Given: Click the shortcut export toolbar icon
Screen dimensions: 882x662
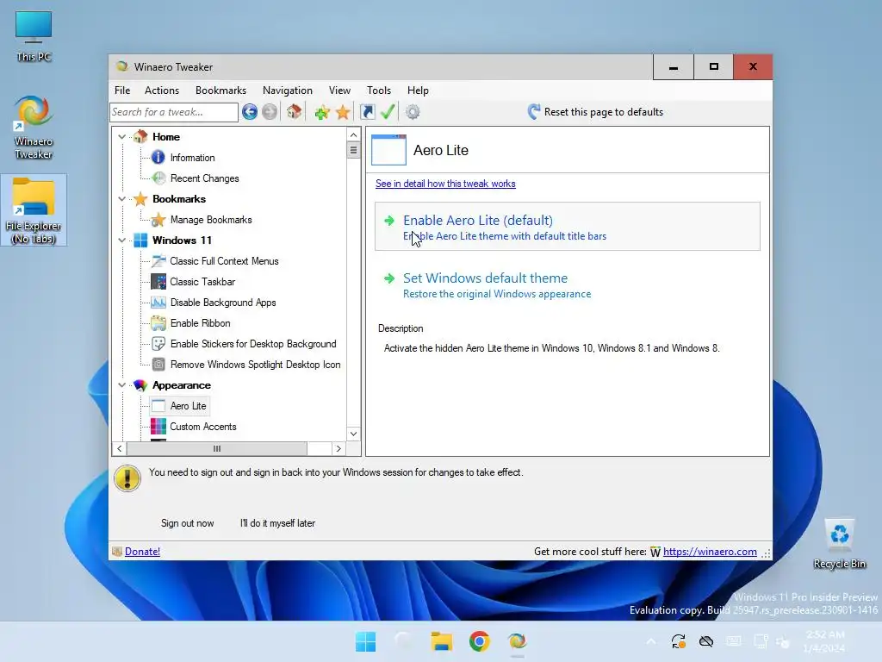Looking at the screenshot, I should click(367, 112).
